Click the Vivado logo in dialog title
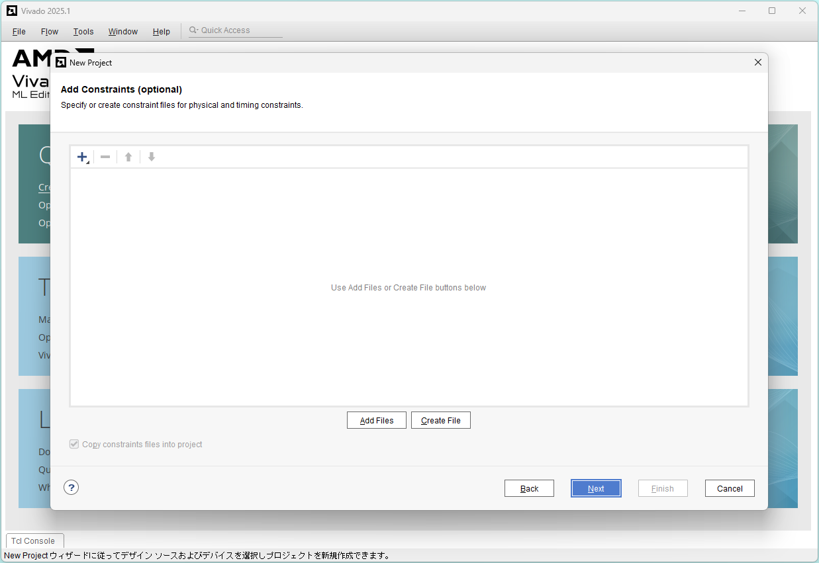819x563 pixels. [x=61, y=63]
